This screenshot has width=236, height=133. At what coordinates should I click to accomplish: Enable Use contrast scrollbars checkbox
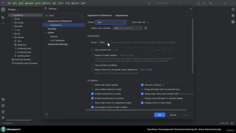point(93,65)
